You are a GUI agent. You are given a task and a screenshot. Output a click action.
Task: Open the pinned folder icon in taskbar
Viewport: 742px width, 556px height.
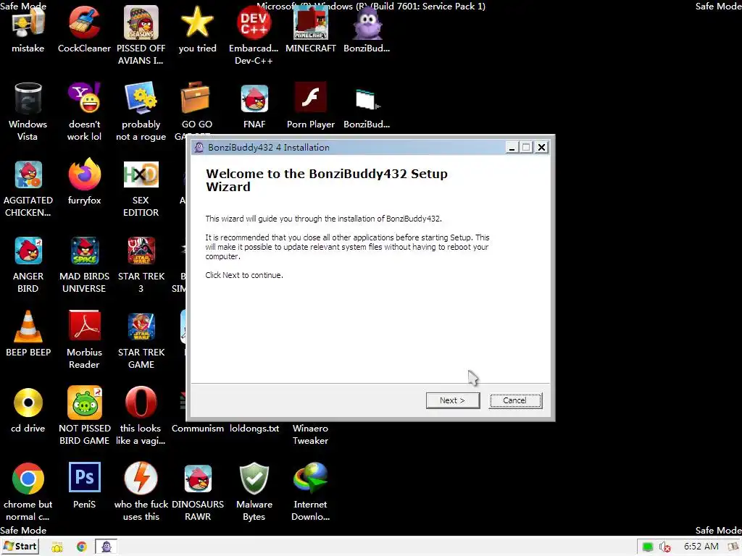point(57,547)
